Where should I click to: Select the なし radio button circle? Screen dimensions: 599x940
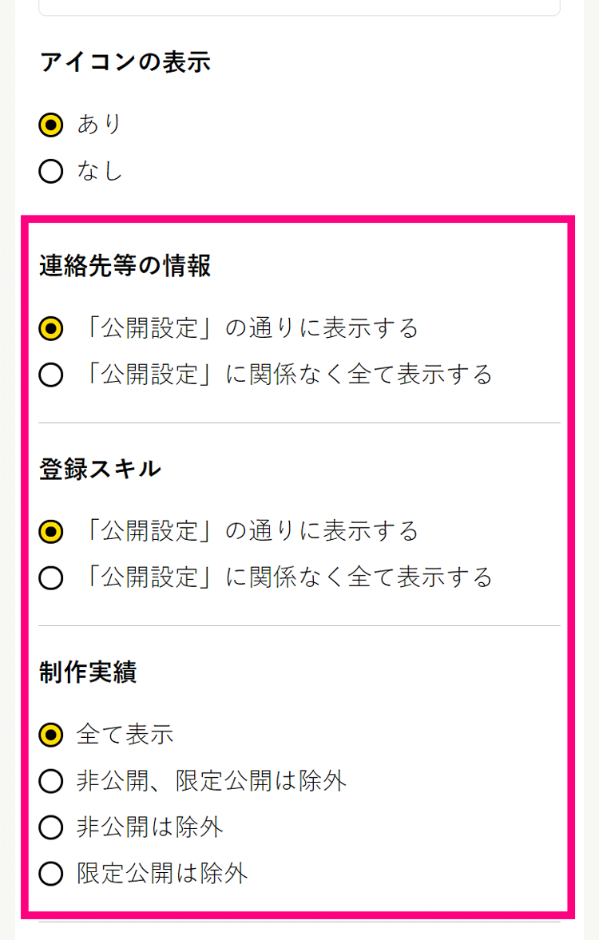pyautogui.click(x=50, y=171)
